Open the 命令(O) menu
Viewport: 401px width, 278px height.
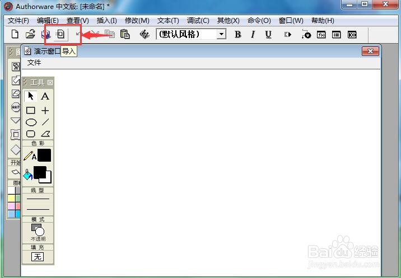pyautogui.click(x=259, y=21)
